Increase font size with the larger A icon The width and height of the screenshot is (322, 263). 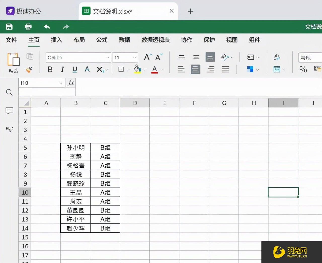point(148,57)
